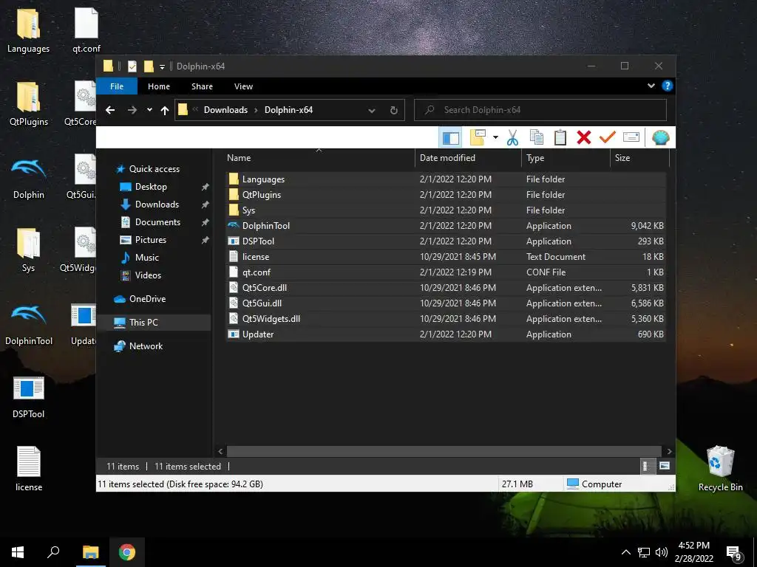The width and height of the screenshot is (757, 567).
Task: Click the Copy icon in toolbar
Action: [537, 137]
